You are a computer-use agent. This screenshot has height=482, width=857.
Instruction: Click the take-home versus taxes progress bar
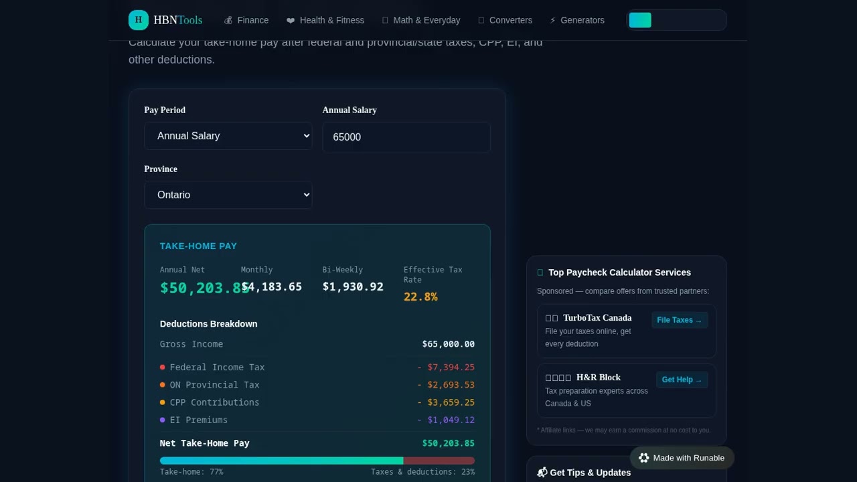[317, 461]
